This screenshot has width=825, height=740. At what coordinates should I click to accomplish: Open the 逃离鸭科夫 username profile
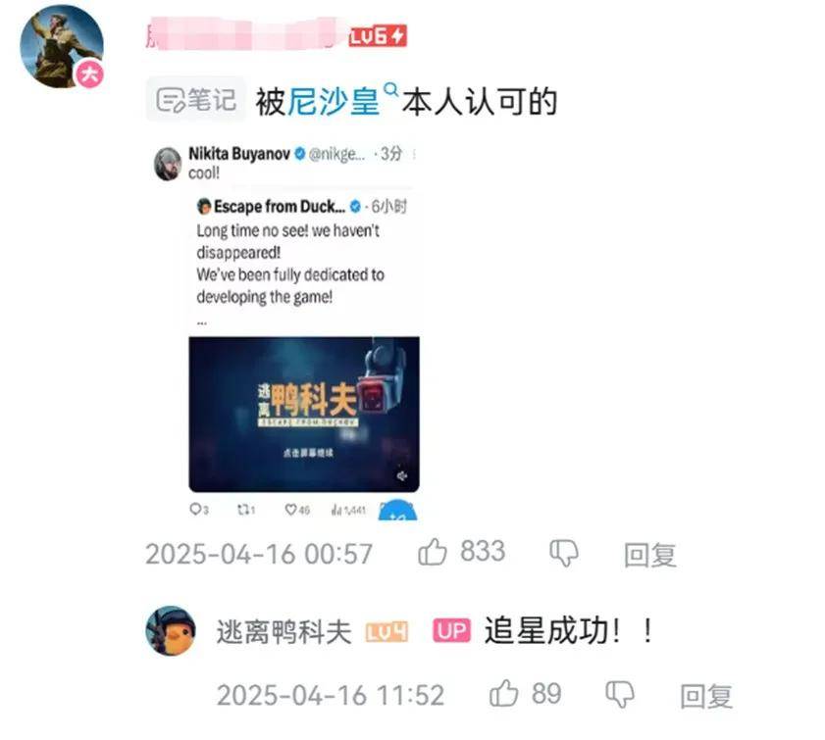pos(284,631)
